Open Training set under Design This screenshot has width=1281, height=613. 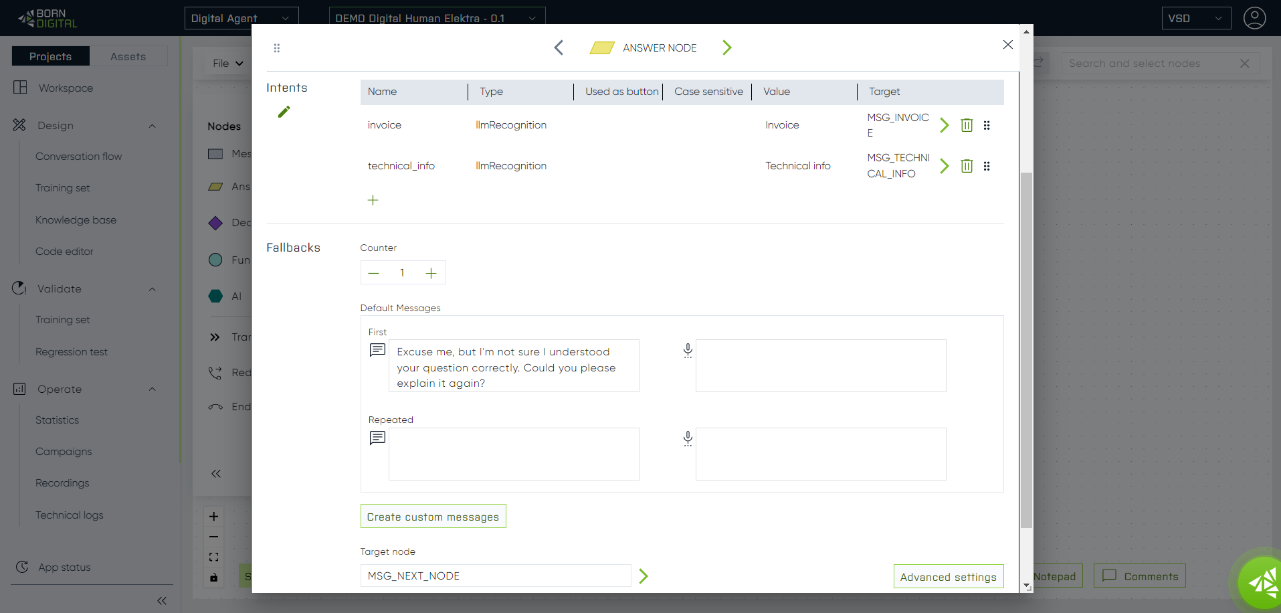point(62,188)
